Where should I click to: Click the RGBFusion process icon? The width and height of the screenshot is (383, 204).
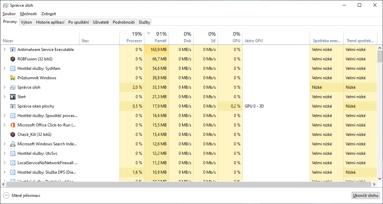(x=13, y=59)
